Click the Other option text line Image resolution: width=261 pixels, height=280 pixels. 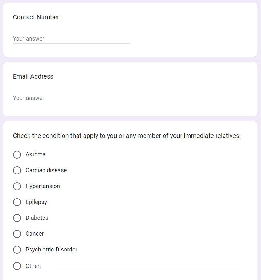[146, 266]
